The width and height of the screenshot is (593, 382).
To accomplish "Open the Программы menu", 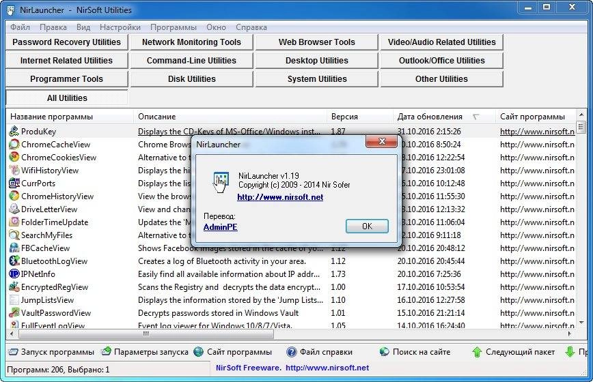I will (x=174, y=27).
